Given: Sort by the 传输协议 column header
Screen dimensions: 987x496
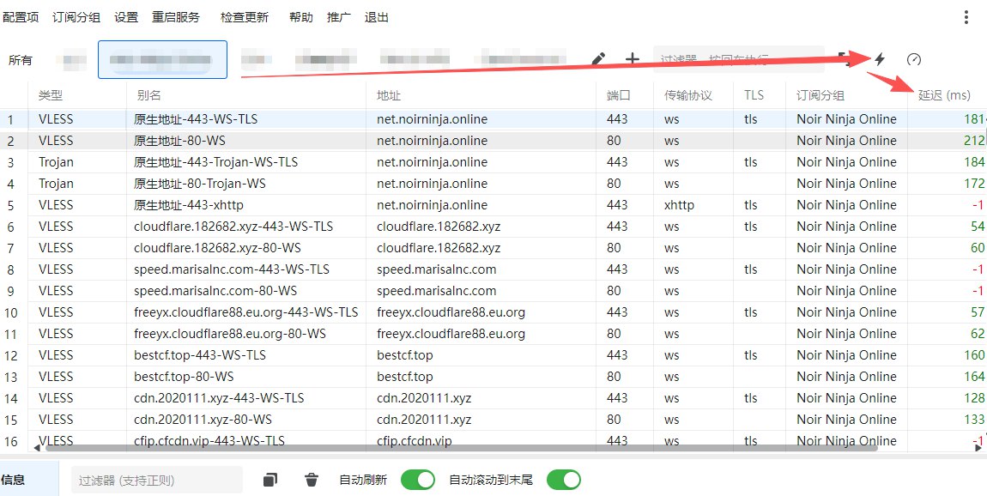Looking at the screenshot, I should [687, 95].
